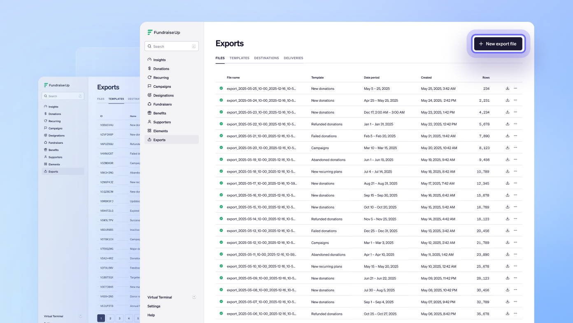Open Insights from the main sidebar
Image resolution: width=573 pixels, height=323 pixels.
pyautogui.click(x=159, y=60)
